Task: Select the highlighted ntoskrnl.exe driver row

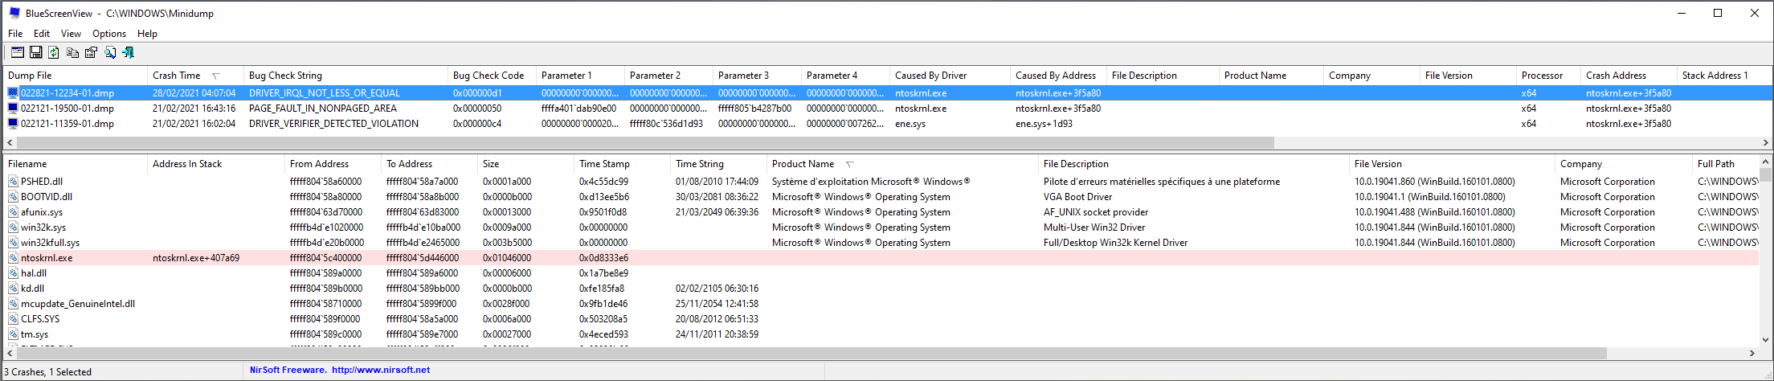Action: [x=47, y=258]
